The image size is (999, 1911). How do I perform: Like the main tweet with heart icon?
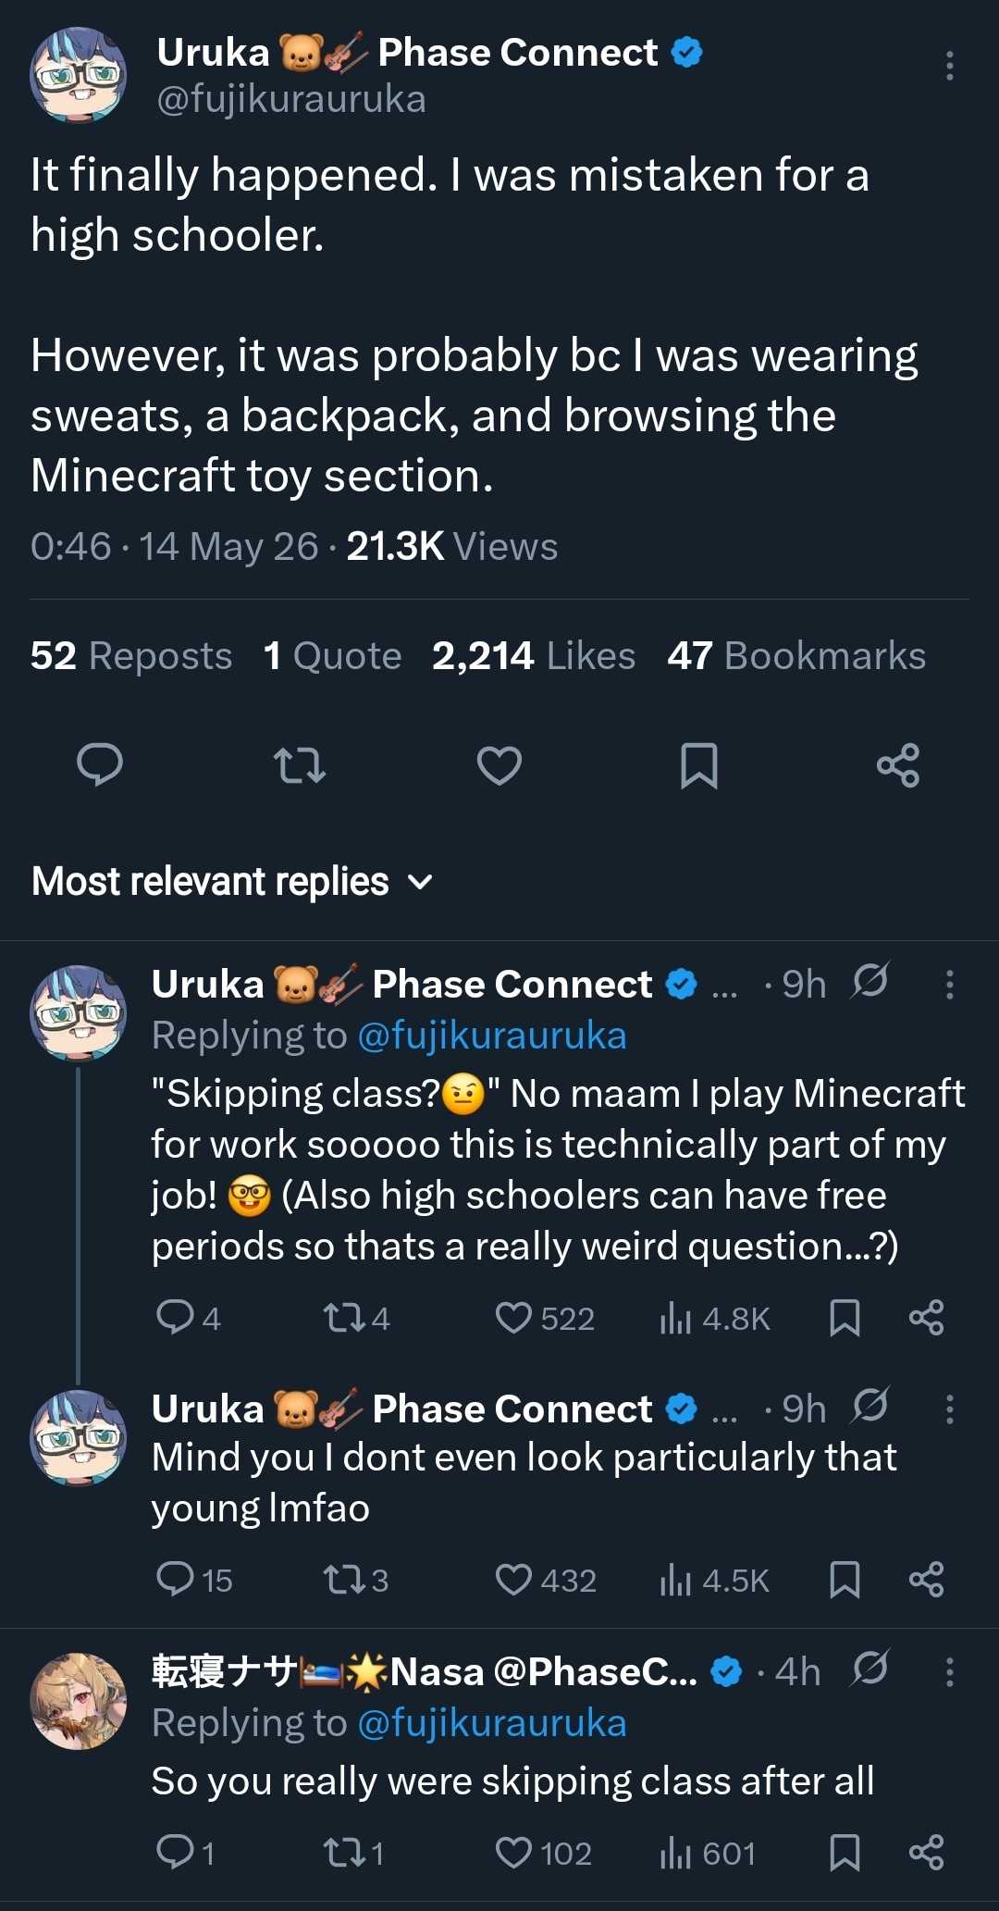coord(499,765)
